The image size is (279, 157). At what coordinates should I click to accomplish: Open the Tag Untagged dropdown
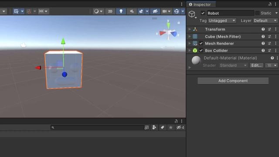click(222, 20)
